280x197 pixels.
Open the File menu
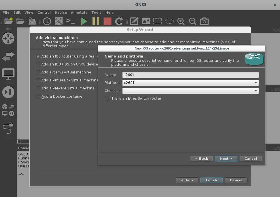(6, 13)
